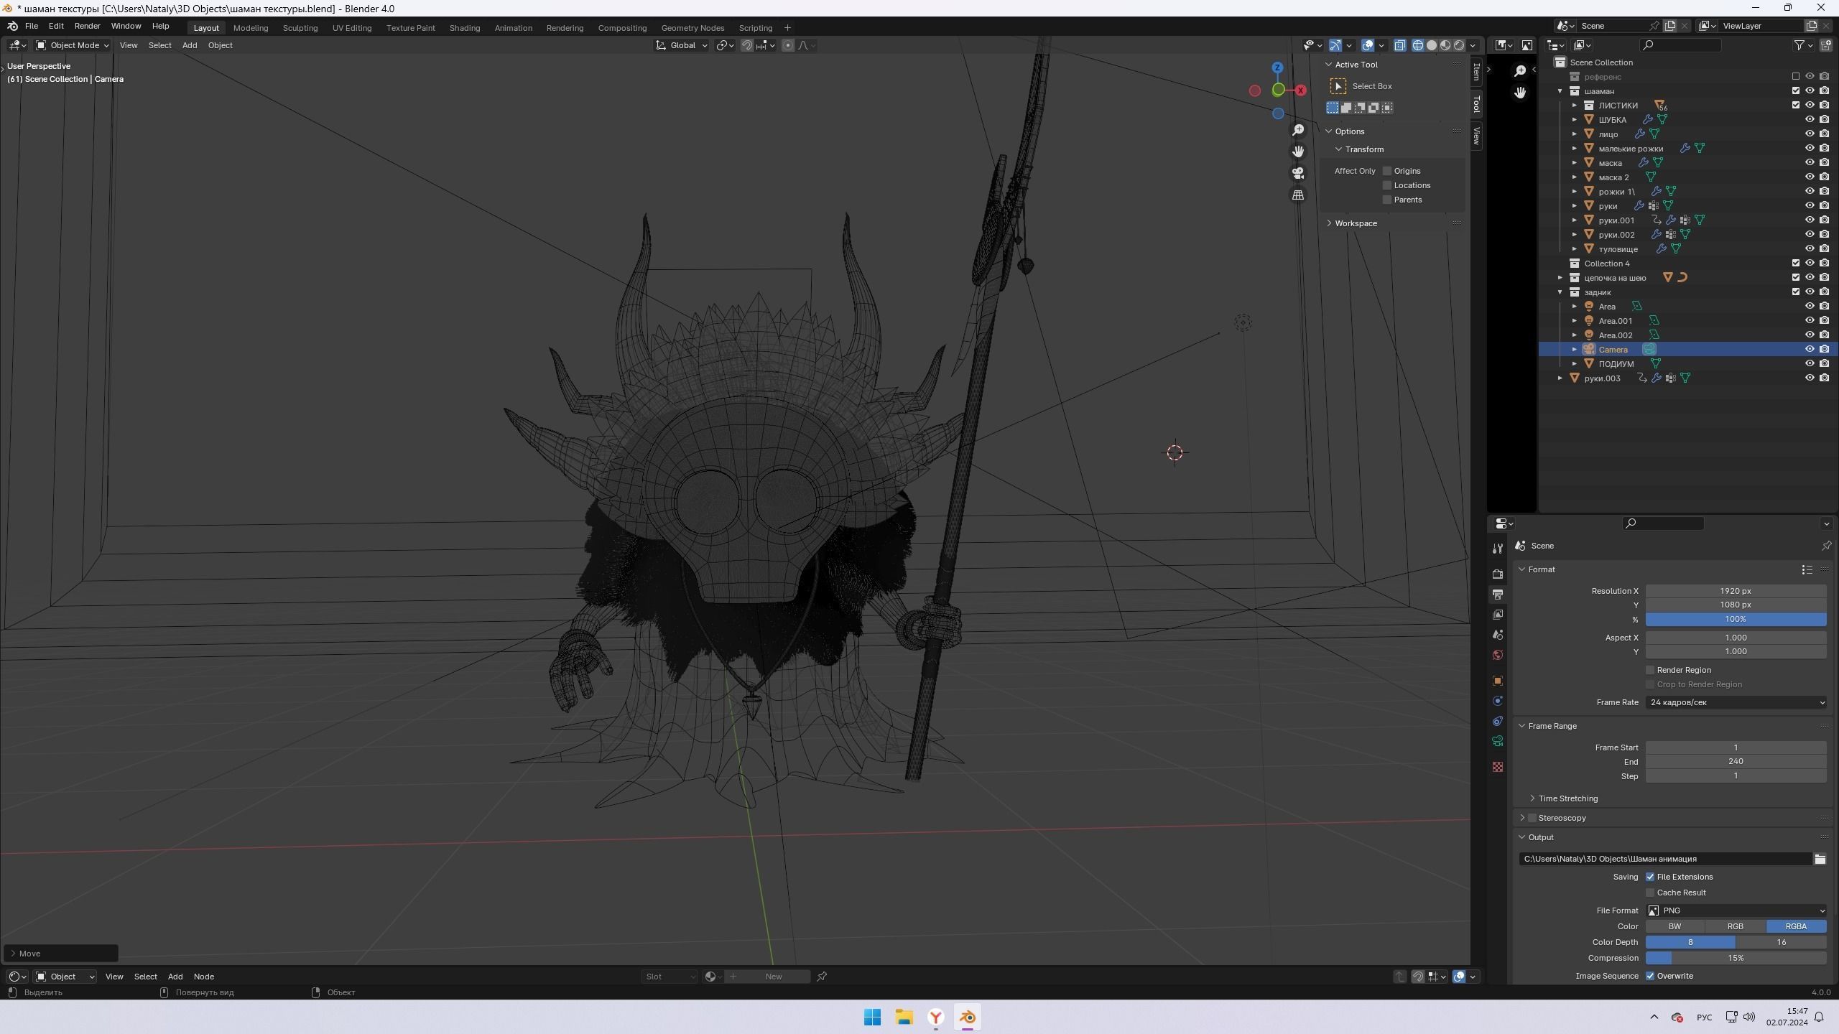Viewport: 1839px width, 1034px height.
Task: Switch to UV Editing workspace tab
Action: click(x=352, y=28)
